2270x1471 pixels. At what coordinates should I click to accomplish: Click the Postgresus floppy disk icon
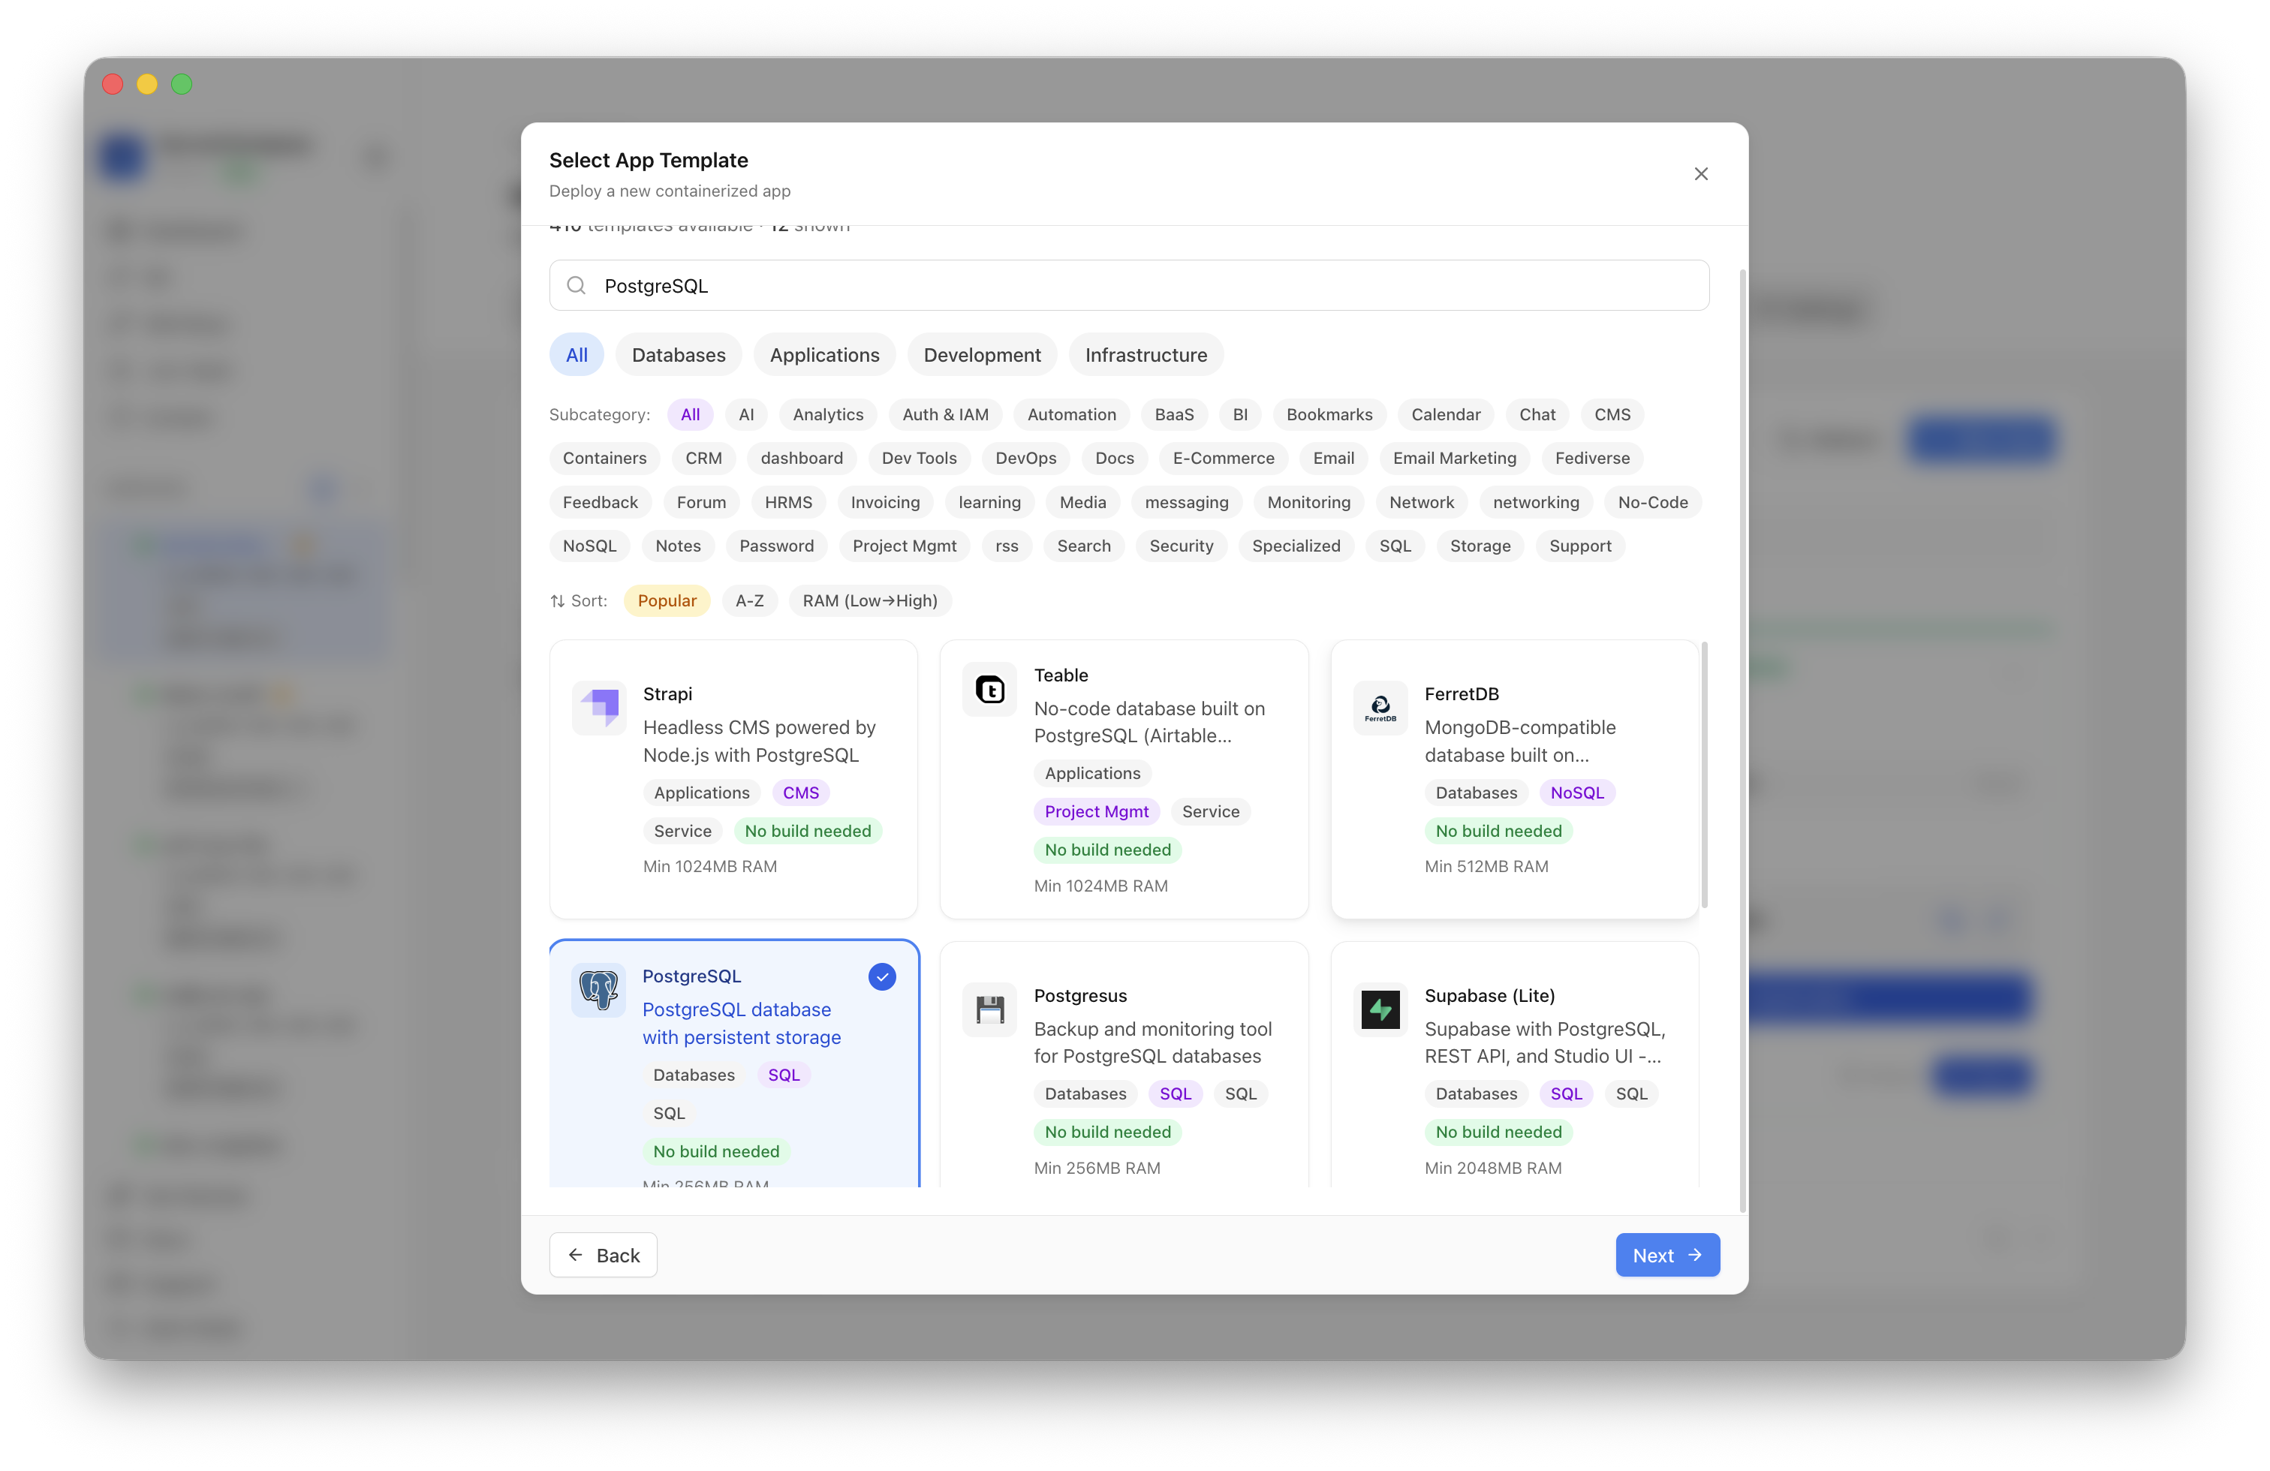(990, 1009)
